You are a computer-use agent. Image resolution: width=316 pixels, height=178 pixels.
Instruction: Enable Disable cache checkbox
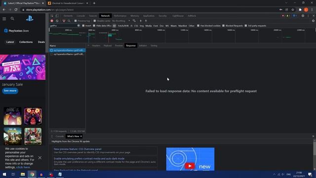click(x=94, y=21)
